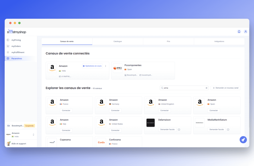Focus the channel search field containing ama
Viewport: 254px width, 166px height.
184,88
